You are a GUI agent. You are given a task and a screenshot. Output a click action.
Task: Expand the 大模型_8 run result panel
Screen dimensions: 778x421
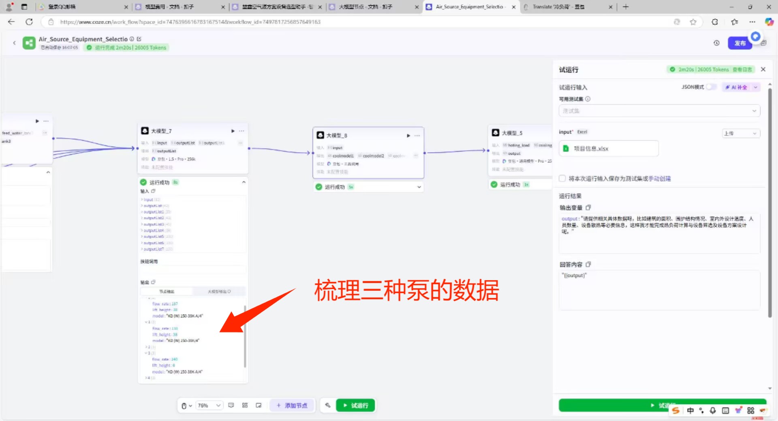(x=419, y=187)
